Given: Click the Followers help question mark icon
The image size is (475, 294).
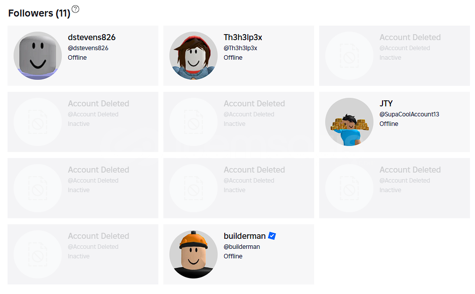Looking at the screenshot, I should point(75,9).
